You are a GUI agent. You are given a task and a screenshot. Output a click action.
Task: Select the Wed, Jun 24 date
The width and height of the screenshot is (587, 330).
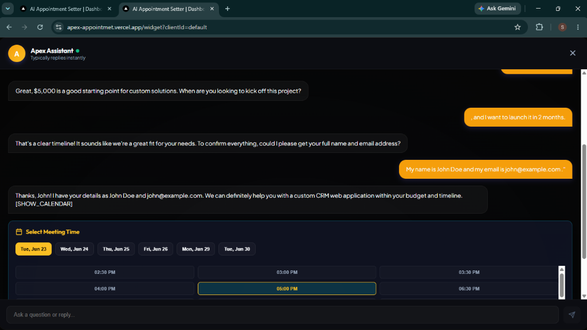(74, 249)
